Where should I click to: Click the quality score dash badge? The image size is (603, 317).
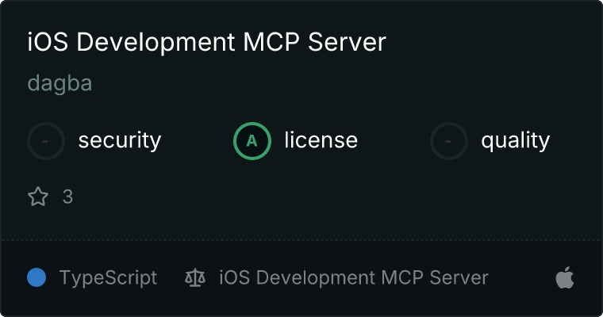tap(449, 141)
